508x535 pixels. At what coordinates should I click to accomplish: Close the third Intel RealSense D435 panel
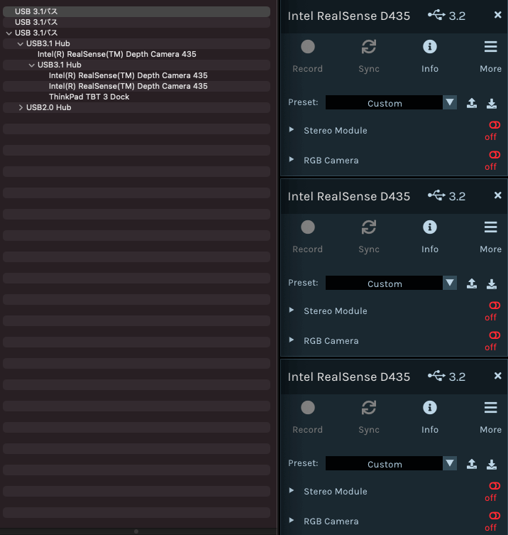click(x=498, y=376)
